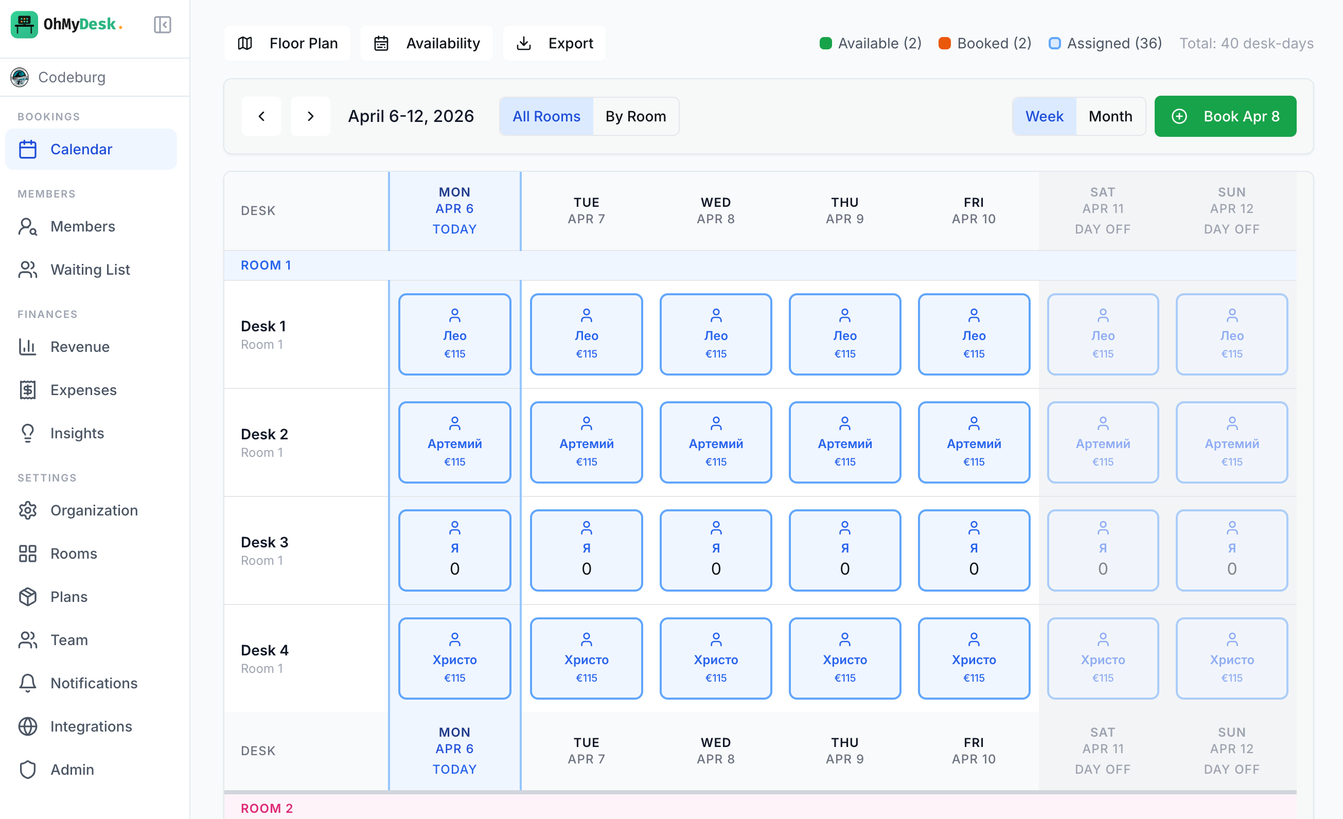Select the Expenses receipt icon
This screenshot has height=819, width=1343.
[28, 389]
